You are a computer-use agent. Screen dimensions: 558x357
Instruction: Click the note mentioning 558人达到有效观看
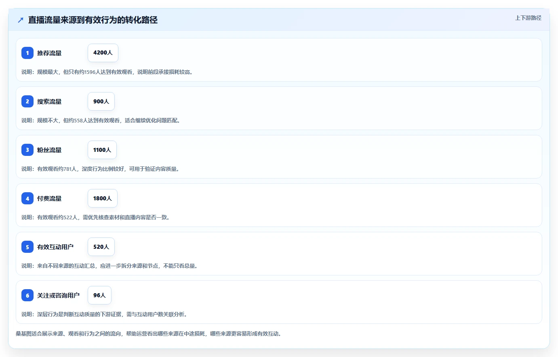point(101,120)
